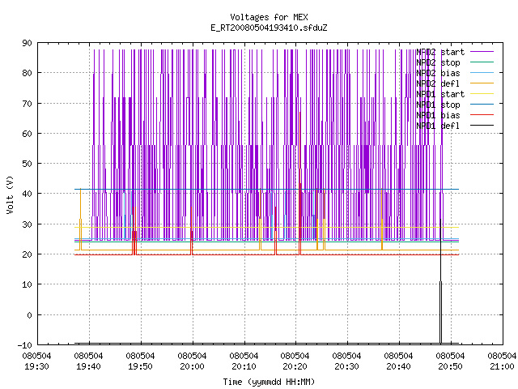Click the x-axis tick label 20:00

(x=193, y=366)
